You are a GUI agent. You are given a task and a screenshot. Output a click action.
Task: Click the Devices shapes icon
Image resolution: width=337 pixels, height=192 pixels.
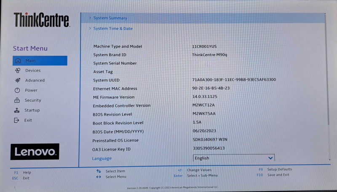[x=18, y=70]
